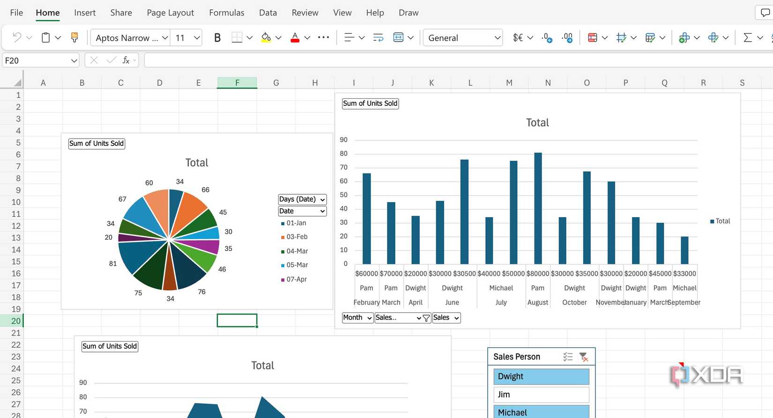Activate the Format Painter brush

[x=74, y=37]
